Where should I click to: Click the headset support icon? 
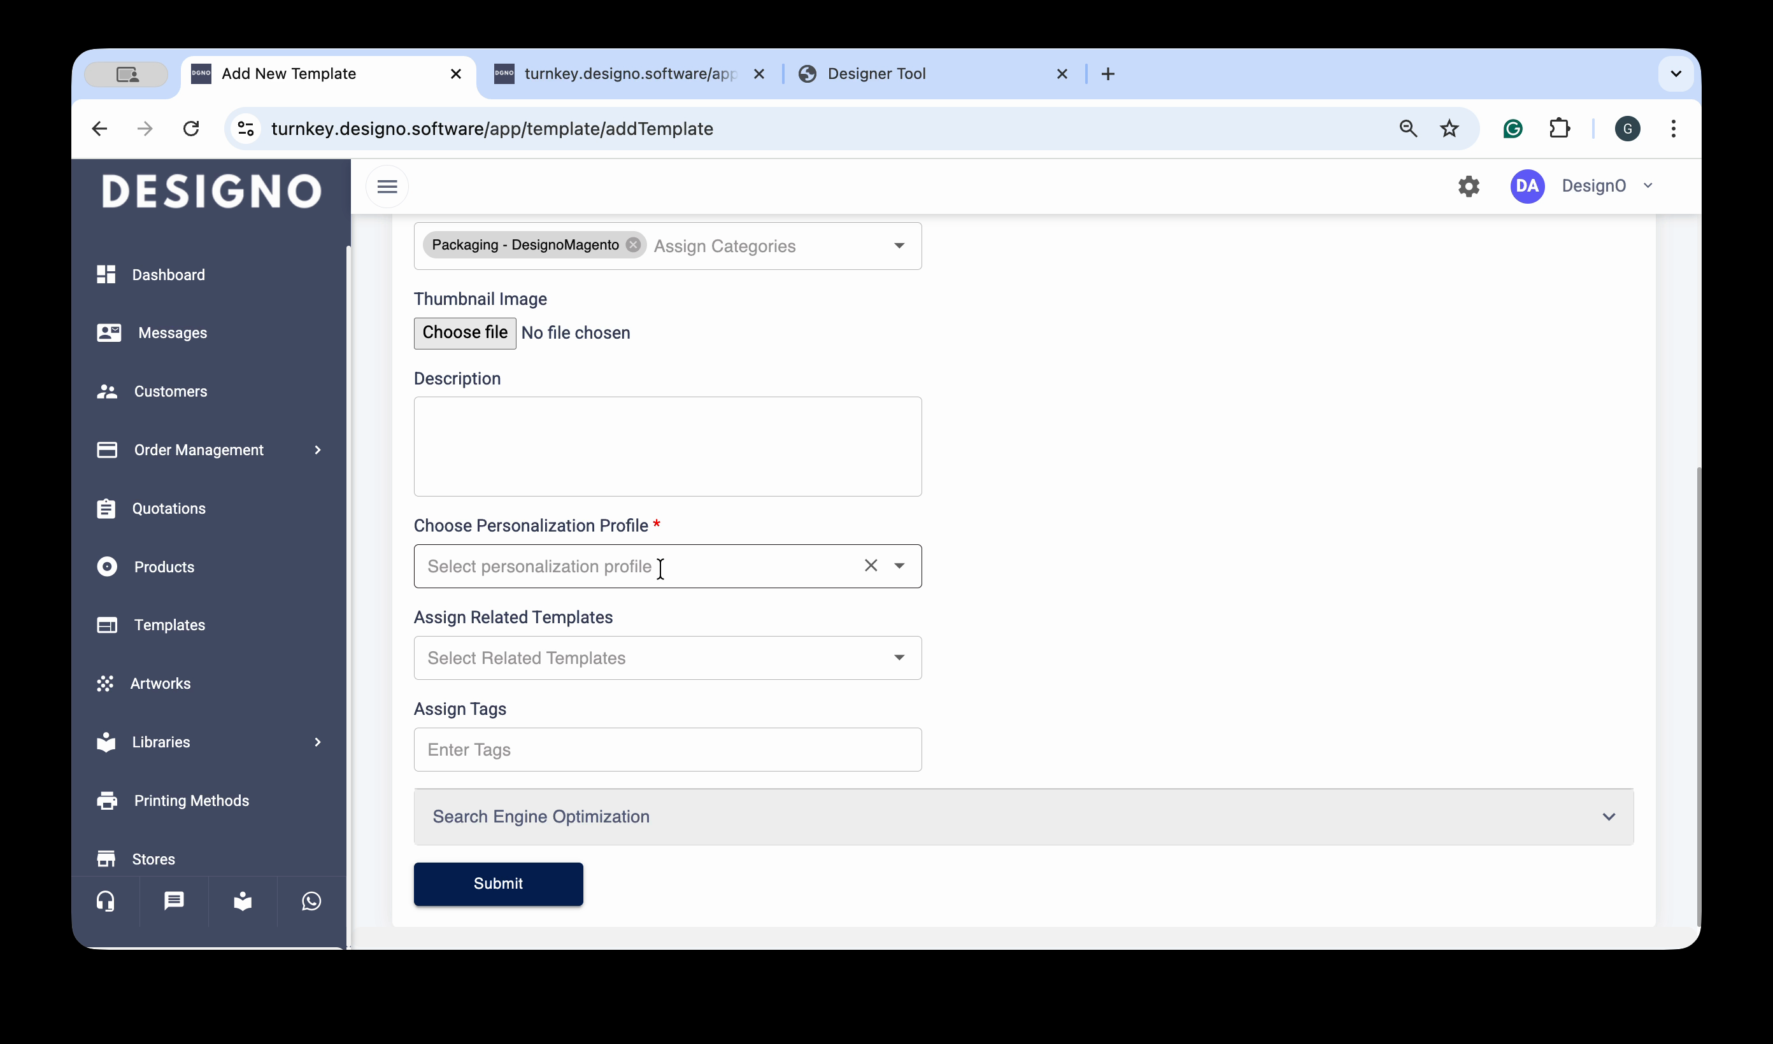106,901
